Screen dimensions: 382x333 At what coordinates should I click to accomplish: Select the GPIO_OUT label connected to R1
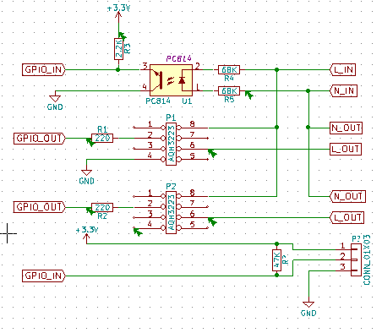(40, 139)
